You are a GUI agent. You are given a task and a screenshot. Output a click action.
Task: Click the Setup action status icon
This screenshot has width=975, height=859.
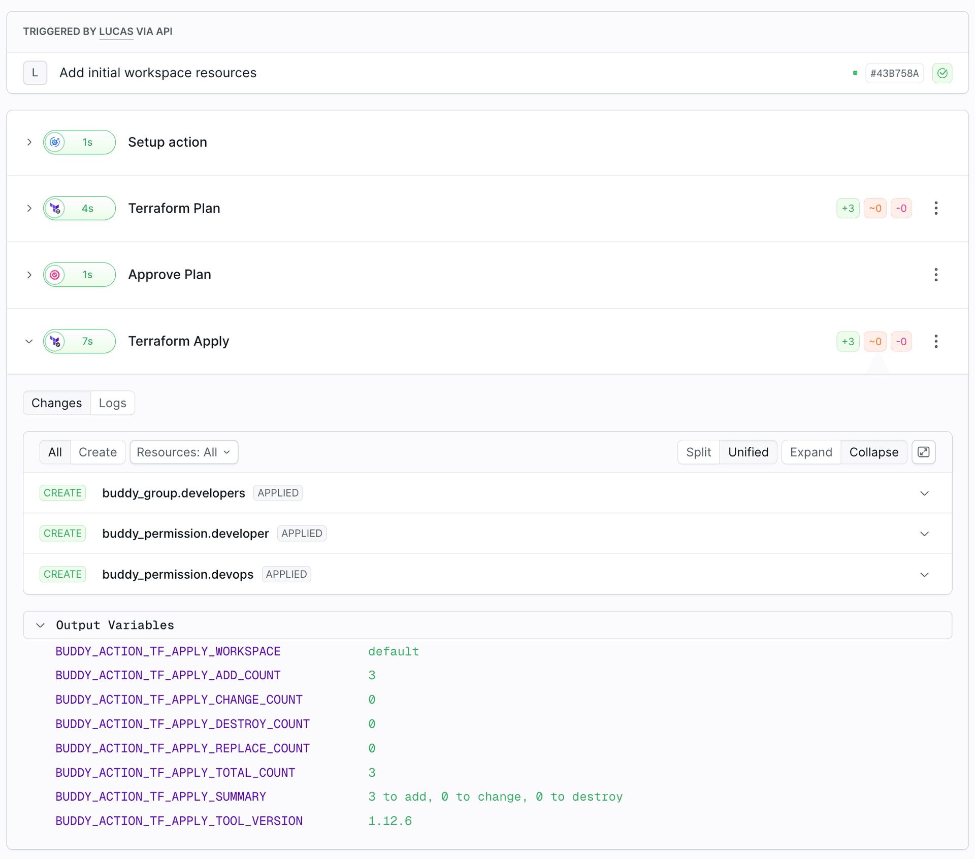click(x=55, y=142)
